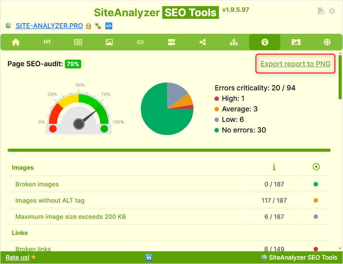Image resolution: width=343 pixels, height=264 pixels.
Task: Click the 117 / 187 value
Action: click(x=274, y=200)
